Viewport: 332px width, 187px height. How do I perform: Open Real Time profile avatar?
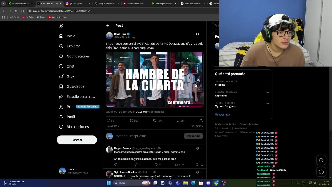coord(109,36)
